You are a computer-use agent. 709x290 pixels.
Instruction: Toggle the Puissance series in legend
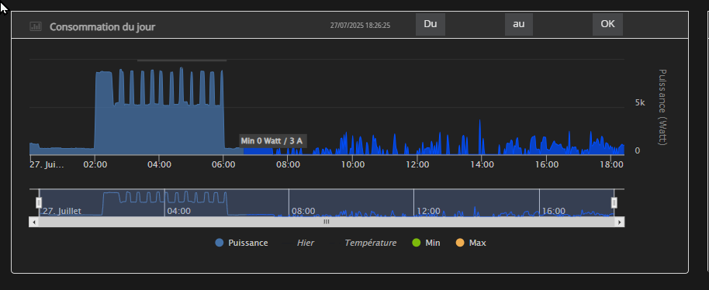[242, 243]
